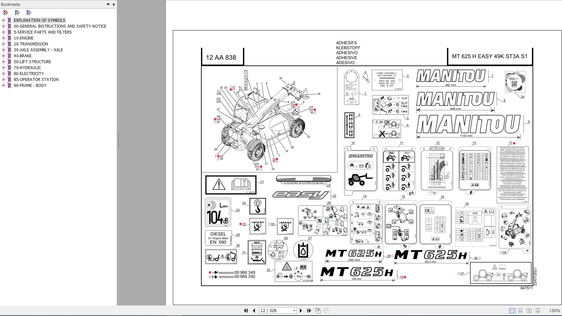The width and height of the screenshot is (562, 316).
Task: Open the page number dropdown
Action: click(x=294, y=310)
